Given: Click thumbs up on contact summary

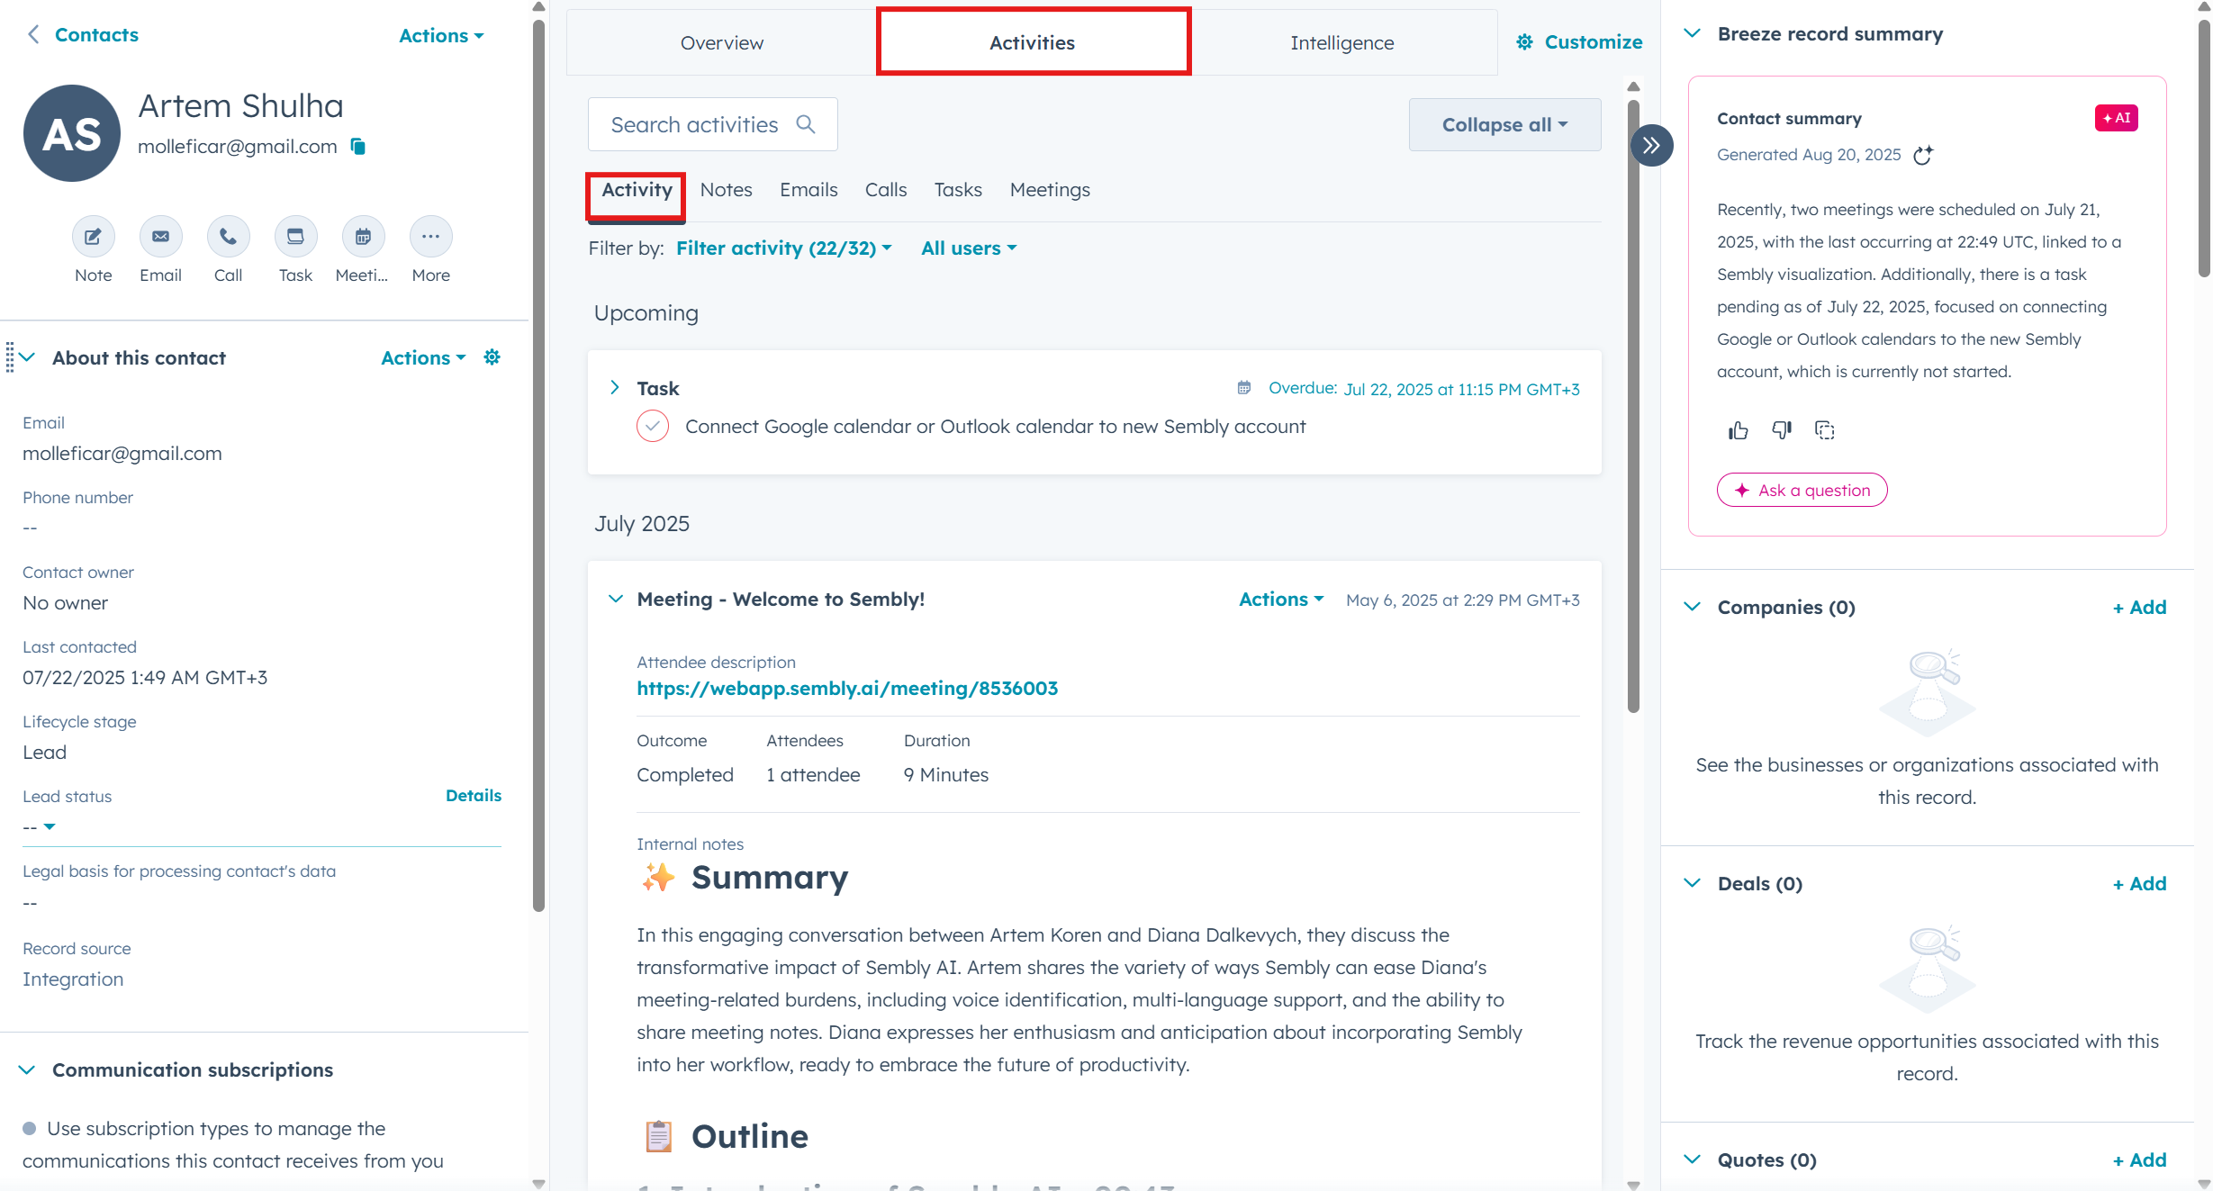Looking at the screenshot, I should tap(1738, 430).
